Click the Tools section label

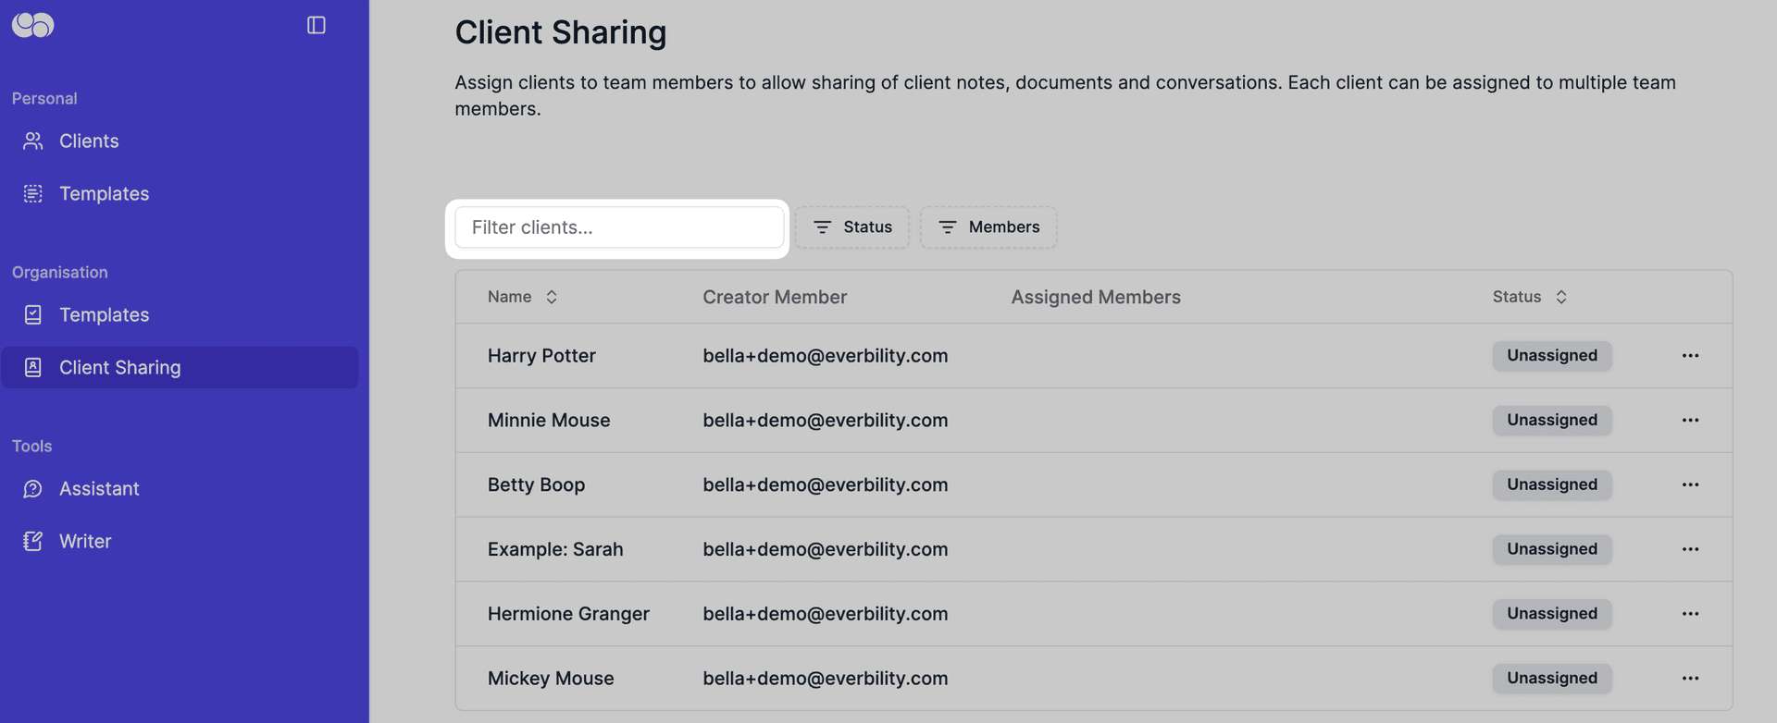(31, 447)
